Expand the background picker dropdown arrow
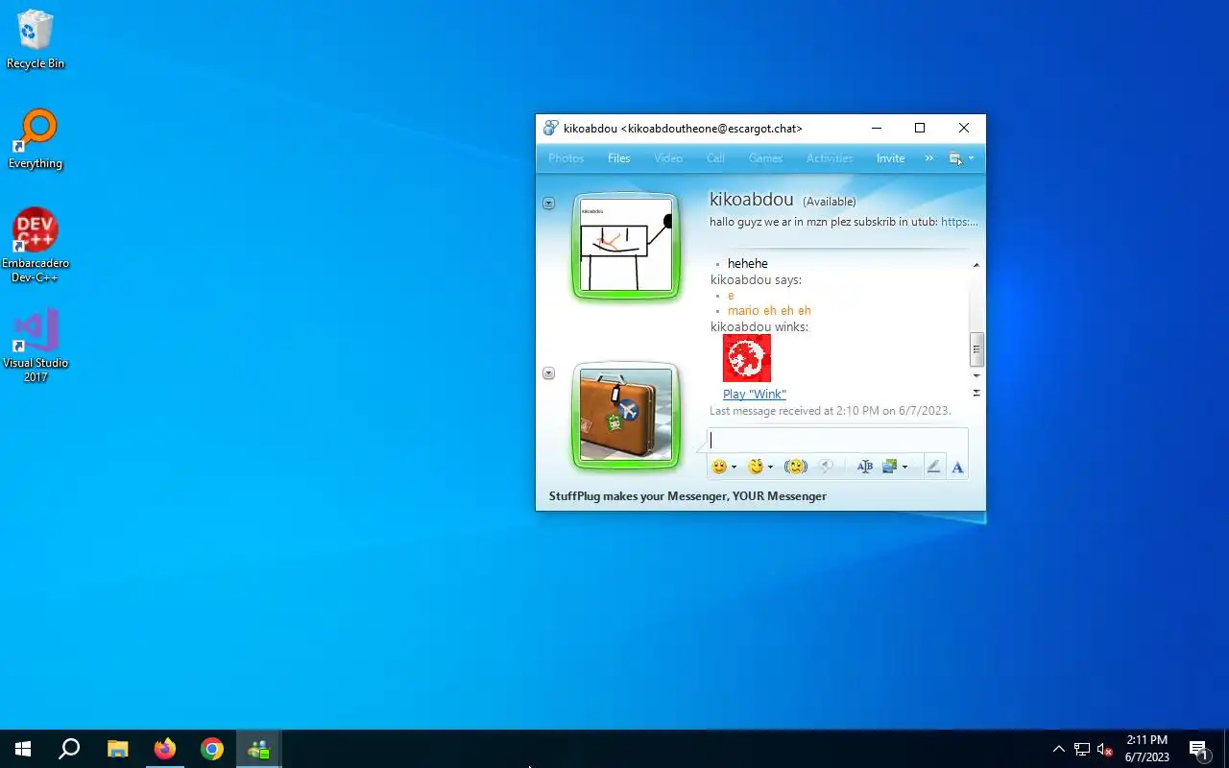Screen dimensions: 1229x768 tap(904, 468)
